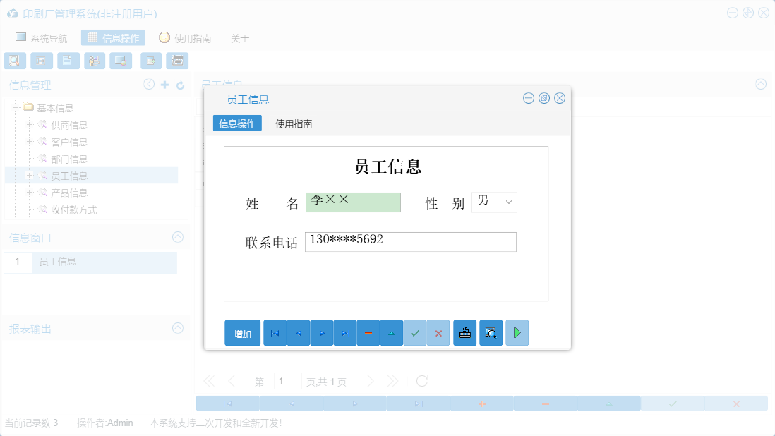Click the 增加 add button
Image resolution: width=775 pixels, height=436 pixels.
click(242, 332)
